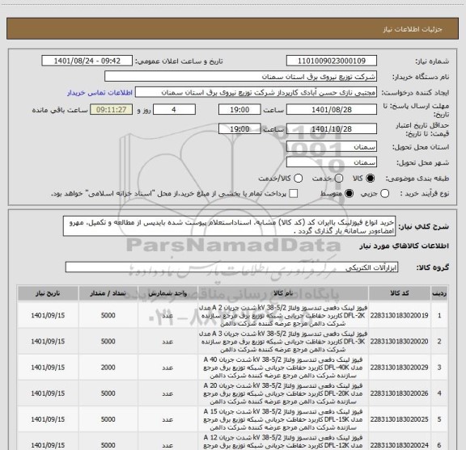Click the کد کالا column header

[400, 293]
